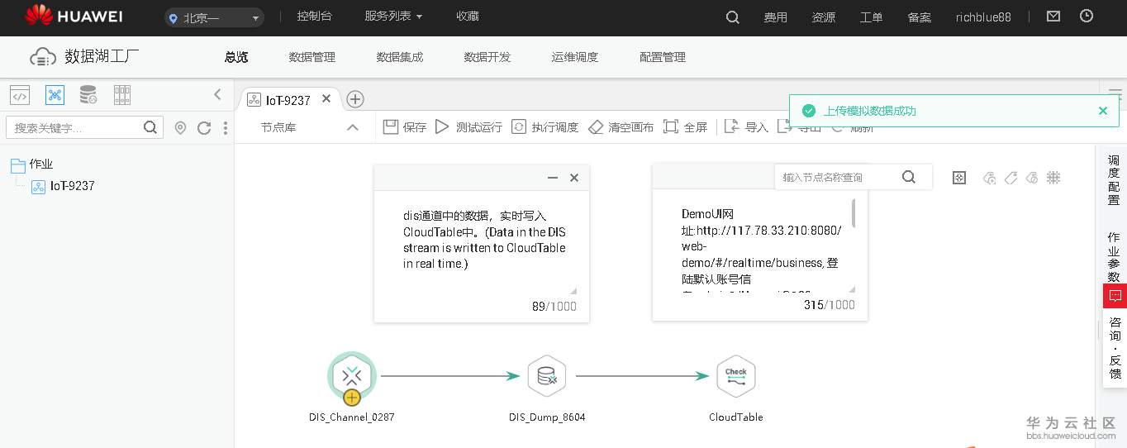Open the clock history icon
Image resolution: width=1127 pixels, height=448 pixels.
(x=1087, y=17)
